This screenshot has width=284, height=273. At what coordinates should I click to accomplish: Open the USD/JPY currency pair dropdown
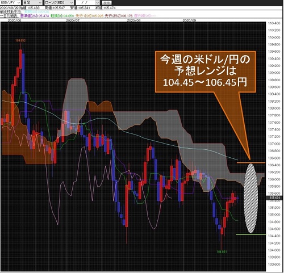pyautogui.click(x=10, y=2)
